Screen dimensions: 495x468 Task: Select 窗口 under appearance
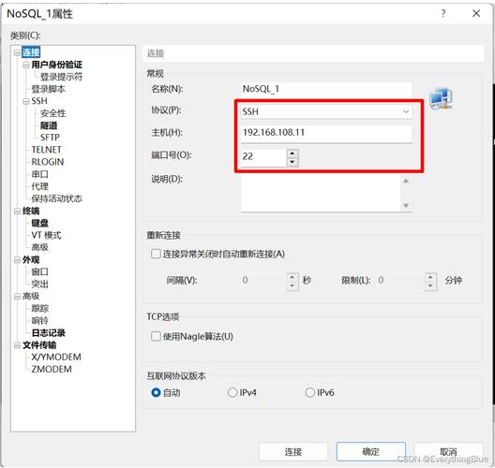[39, 272]
